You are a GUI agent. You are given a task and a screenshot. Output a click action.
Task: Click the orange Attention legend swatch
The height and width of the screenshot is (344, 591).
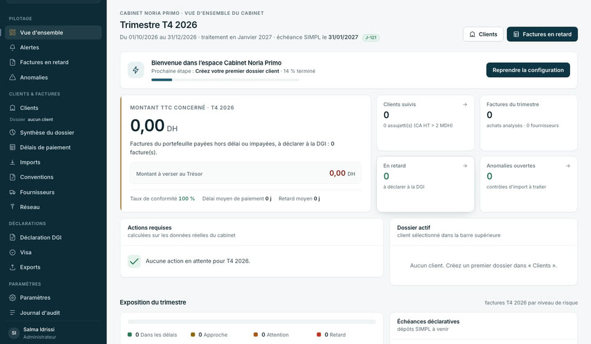(256, 335)
